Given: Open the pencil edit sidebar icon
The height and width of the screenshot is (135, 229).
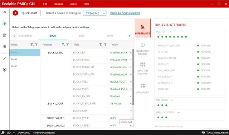Looking at the screenshot, I should point(5,58).
